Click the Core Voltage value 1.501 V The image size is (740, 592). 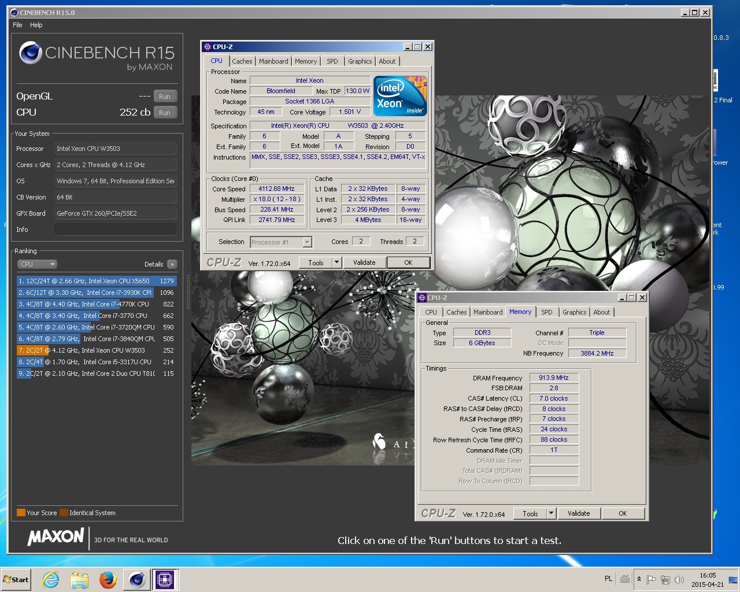coord(350,112)
